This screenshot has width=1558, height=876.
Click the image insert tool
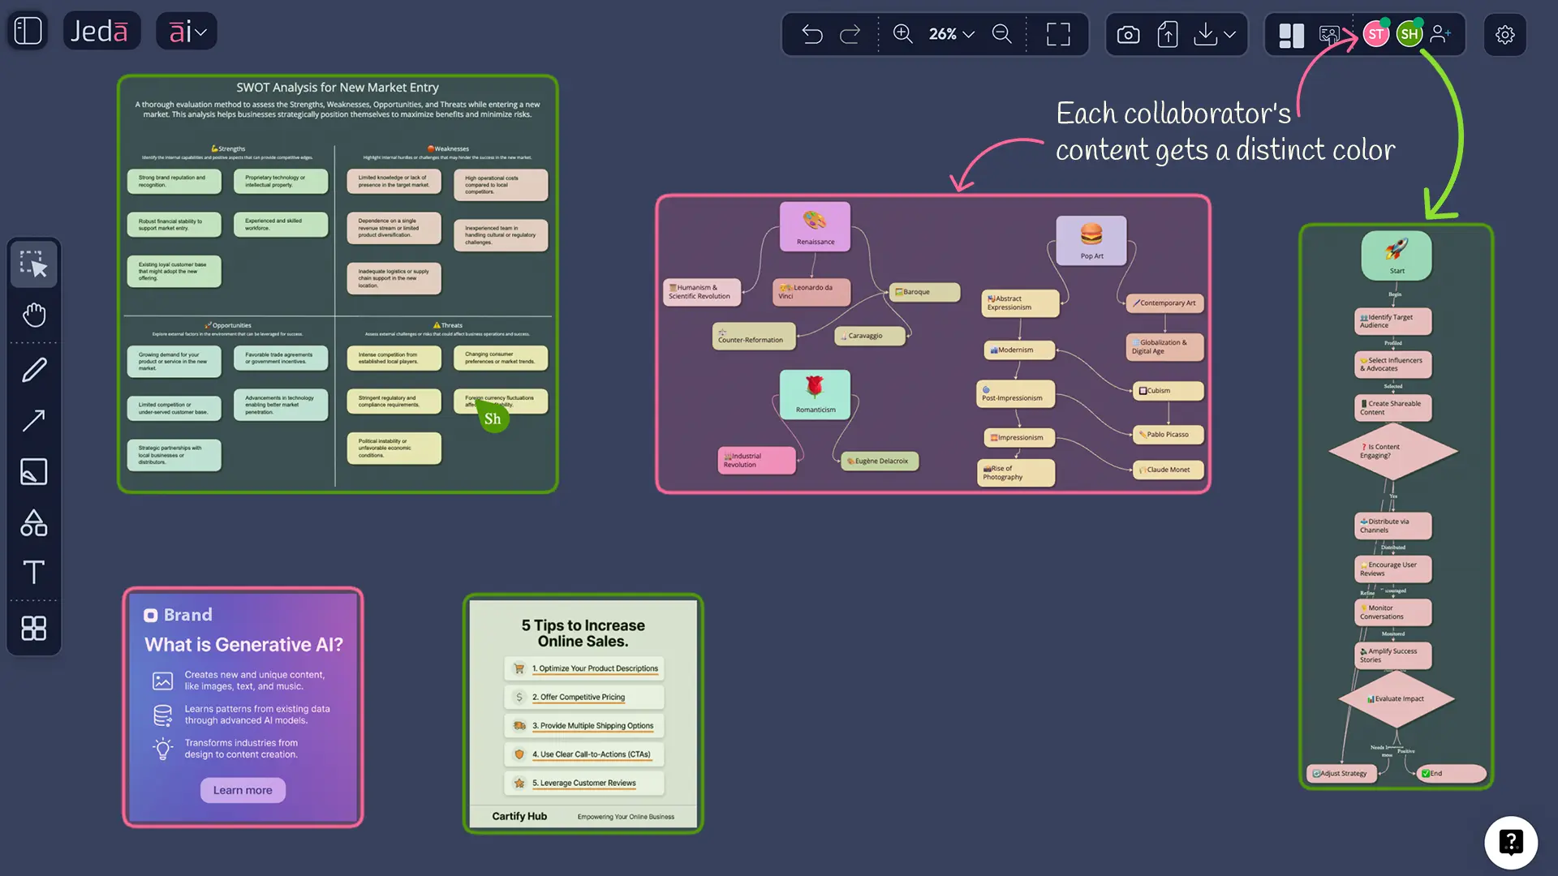pos(33,471)
